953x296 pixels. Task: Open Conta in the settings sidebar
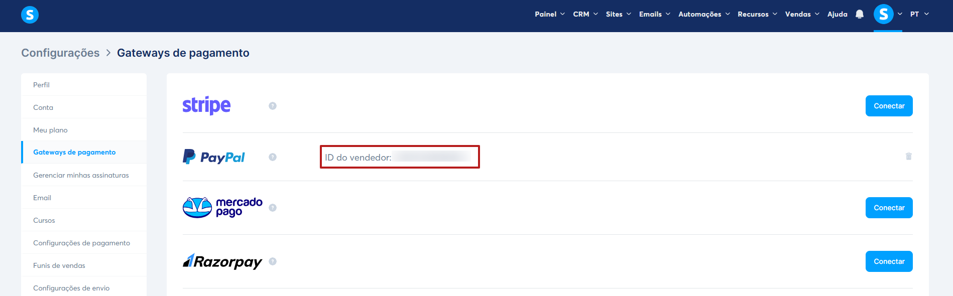pos(84,107)
